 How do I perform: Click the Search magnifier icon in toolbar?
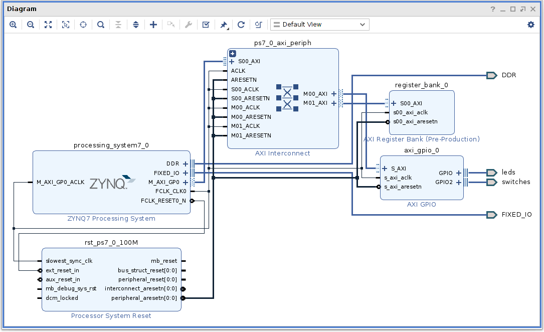click(101, 25)
